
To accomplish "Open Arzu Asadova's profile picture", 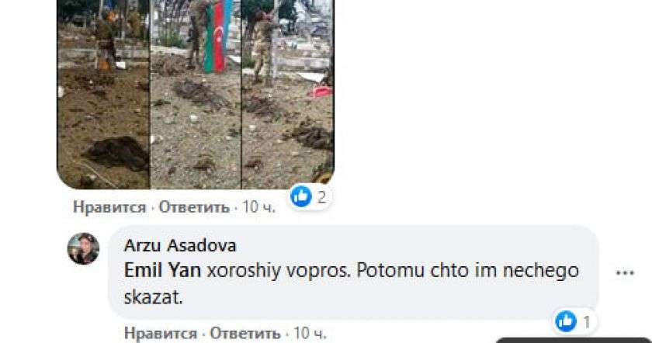I will coord(83,248).
